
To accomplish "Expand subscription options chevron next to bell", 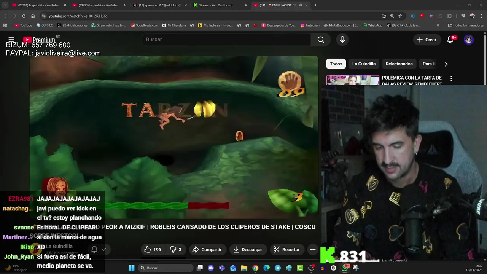I will click(x=103, y=250).
